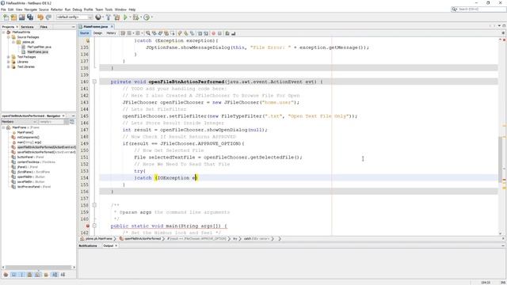Select saveFileBtnActionPerformed in the Navigator
The width and height of the screenshot is (507, 285).
coord(46,152)
